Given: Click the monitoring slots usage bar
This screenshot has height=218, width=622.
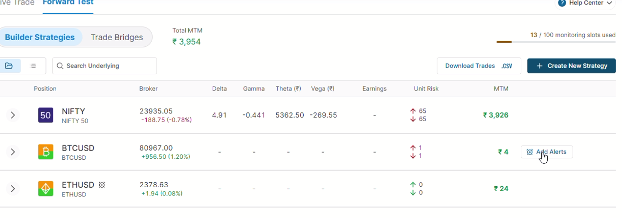Looking at the screenshot, I should click(556, 42).
